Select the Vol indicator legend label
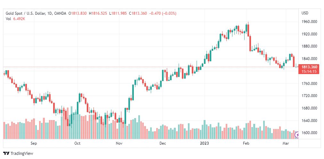The height and width of the screenshot is (159, 324). pos(9,19)
